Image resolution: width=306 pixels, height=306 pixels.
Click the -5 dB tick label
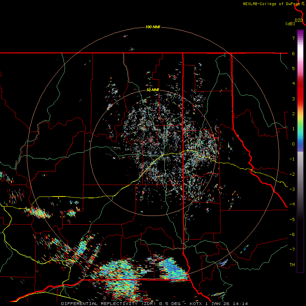click(292, 219)
